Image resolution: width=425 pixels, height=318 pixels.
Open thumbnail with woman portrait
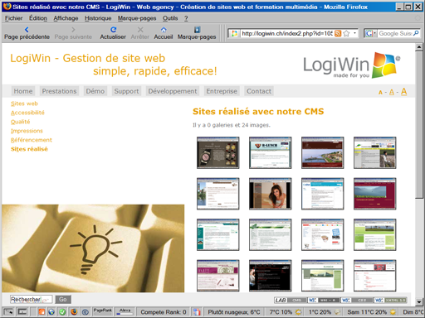[271, 194]
